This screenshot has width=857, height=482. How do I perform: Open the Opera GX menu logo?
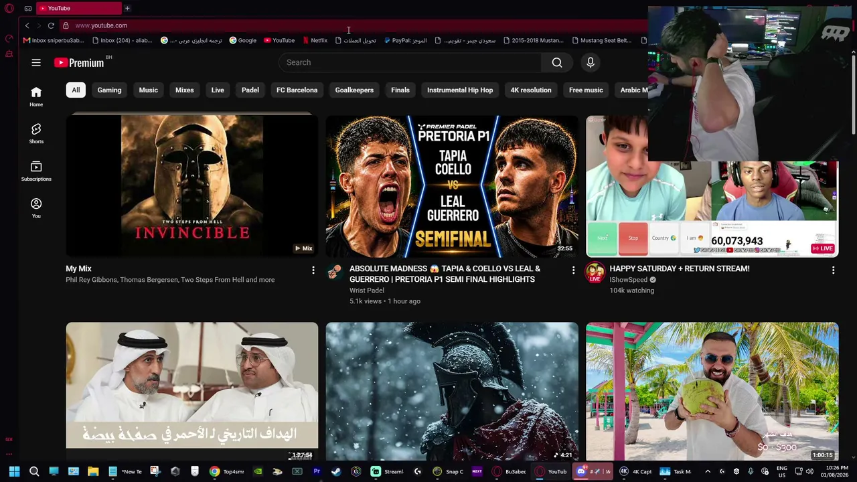(x=9, y=8)
